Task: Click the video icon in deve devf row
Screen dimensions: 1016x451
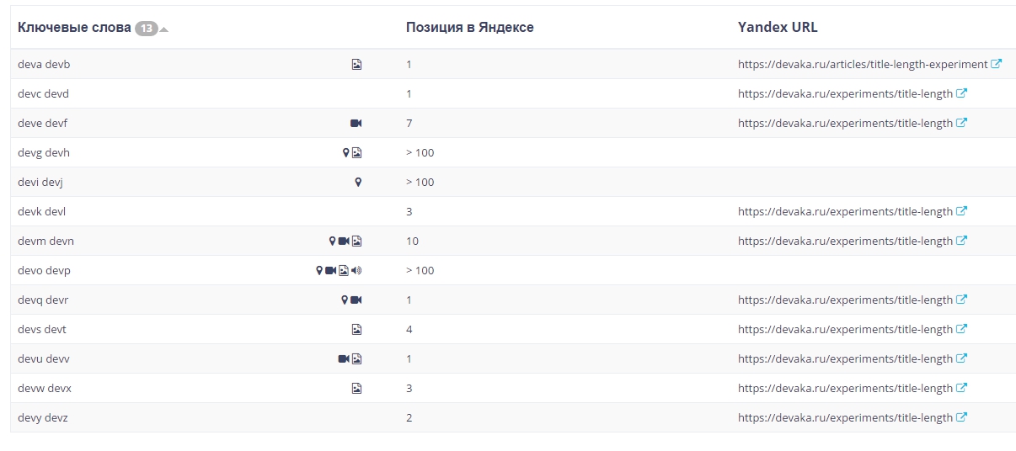Action: pyautogui.click(x=356, y=123)
